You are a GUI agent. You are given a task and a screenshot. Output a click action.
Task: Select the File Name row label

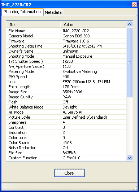click(x=17, y=31)
